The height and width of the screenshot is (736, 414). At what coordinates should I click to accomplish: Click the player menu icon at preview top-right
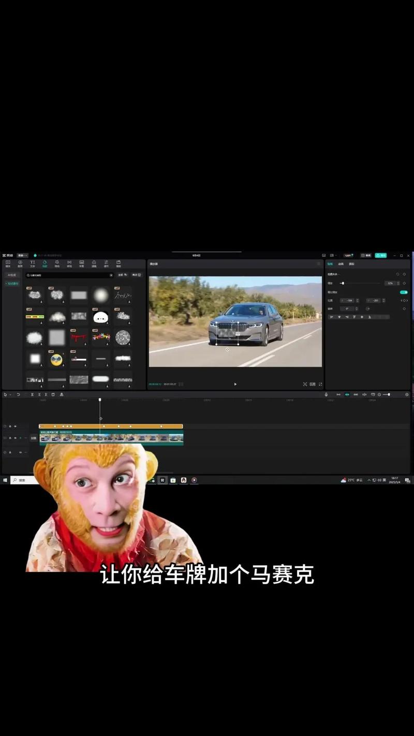[x=318, y=263]
